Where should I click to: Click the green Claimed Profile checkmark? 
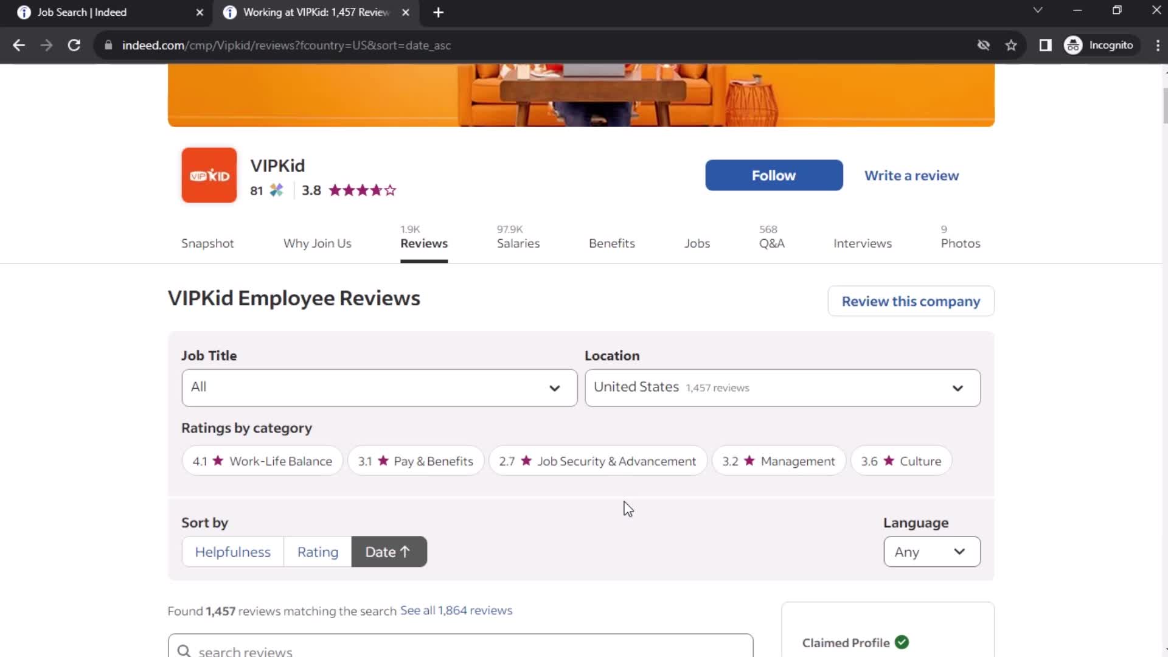[x=902, y=642]
